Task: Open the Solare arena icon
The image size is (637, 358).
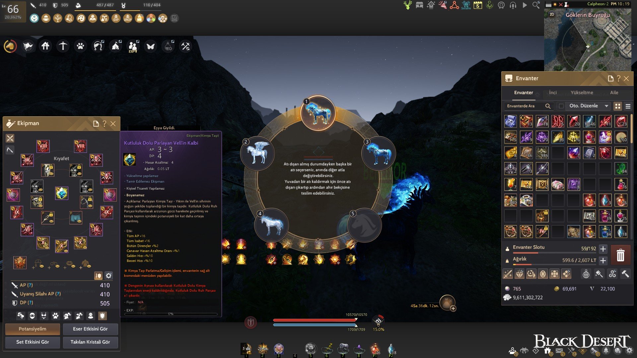Action: tap(466, 5)
